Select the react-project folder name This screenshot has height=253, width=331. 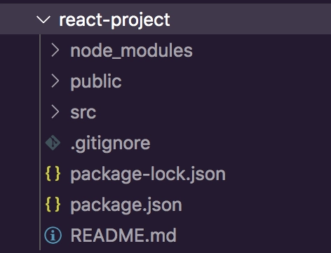pyautogui.click(x=114, y=20)
